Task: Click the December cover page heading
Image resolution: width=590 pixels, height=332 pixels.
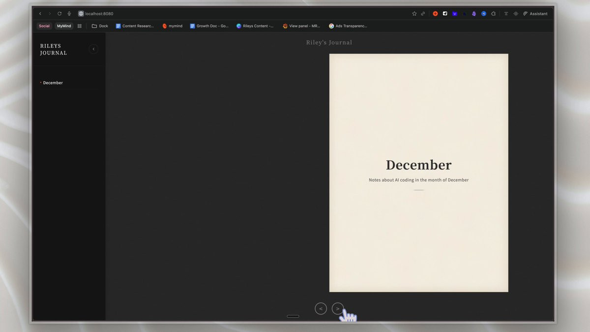Action: 418,165
